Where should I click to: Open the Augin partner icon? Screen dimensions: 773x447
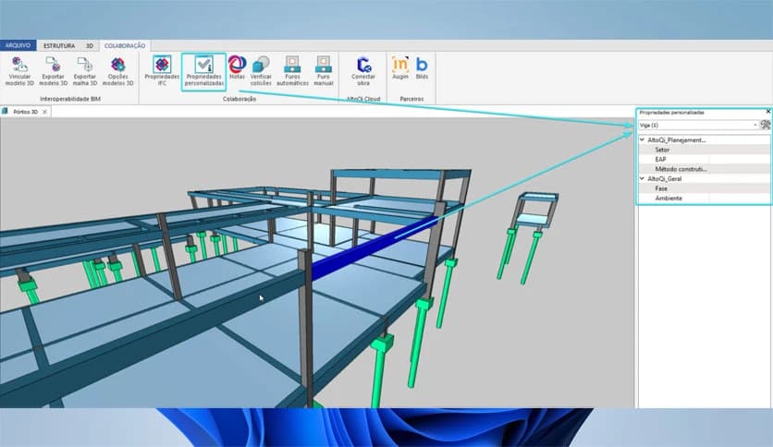400,67
